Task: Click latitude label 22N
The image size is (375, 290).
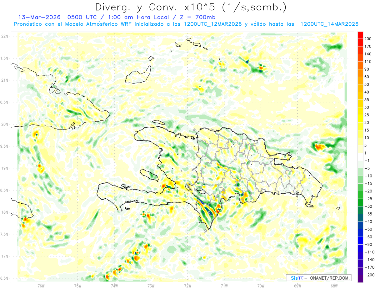Action: point(5,36)
